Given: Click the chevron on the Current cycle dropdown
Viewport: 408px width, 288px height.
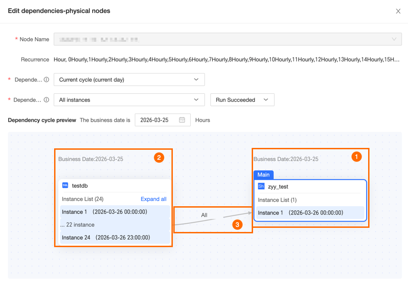Looking at the screenshot, I should [196, 79].
